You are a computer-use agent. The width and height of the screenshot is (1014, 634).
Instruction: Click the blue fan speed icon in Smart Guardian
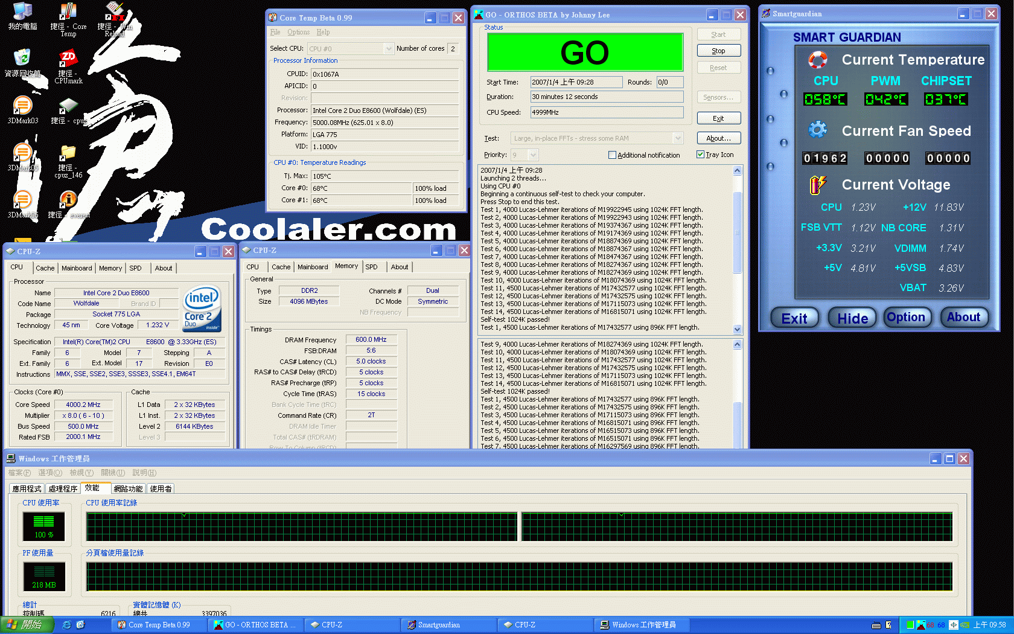coord(817,129)
